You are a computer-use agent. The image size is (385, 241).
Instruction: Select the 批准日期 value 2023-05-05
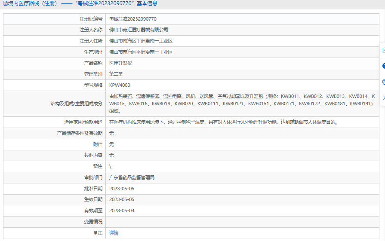(122, 189)
